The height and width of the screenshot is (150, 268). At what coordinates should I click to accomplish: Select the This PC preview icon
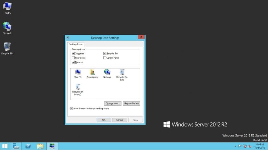point(77,72)
